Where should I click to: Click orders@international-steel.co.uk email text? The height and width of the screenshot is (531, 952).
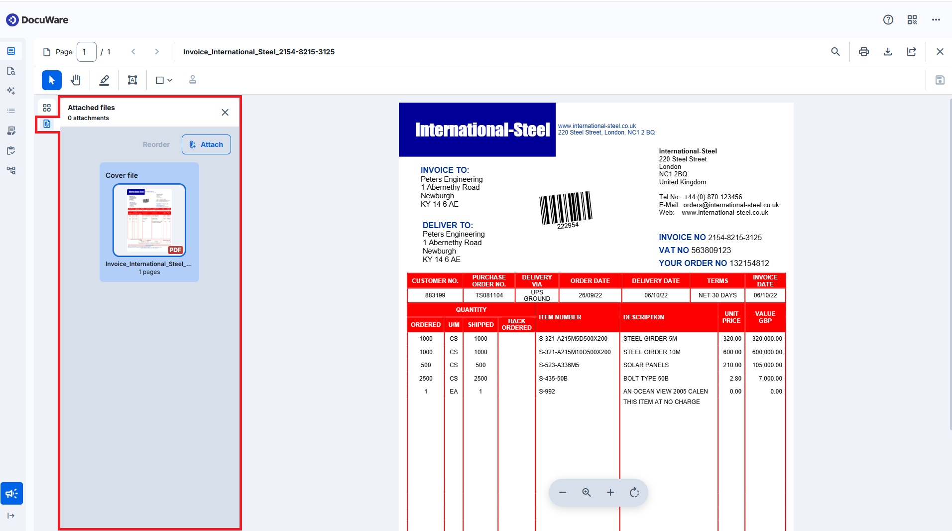731,205
